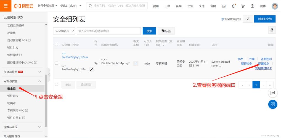The width and height of the screenshot is (281, 138).
Task: Click 配置规则 link in row
Action: 264,63
